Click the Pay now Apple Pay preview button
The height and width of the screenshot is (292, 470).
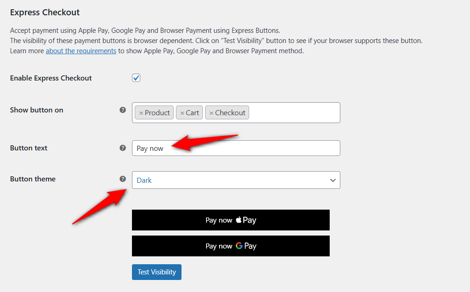231,220
